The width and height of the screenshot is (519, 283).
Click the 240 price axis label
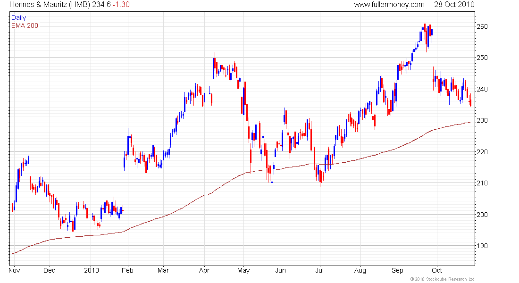(x=482, y=89)
